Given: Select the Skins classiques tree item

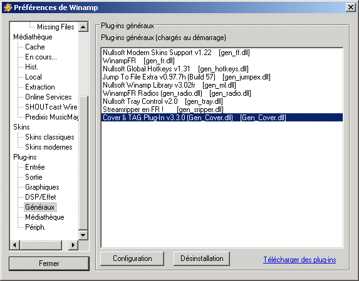Looking at the screenshot, I should pyautogui.click(x=49, y=137).
